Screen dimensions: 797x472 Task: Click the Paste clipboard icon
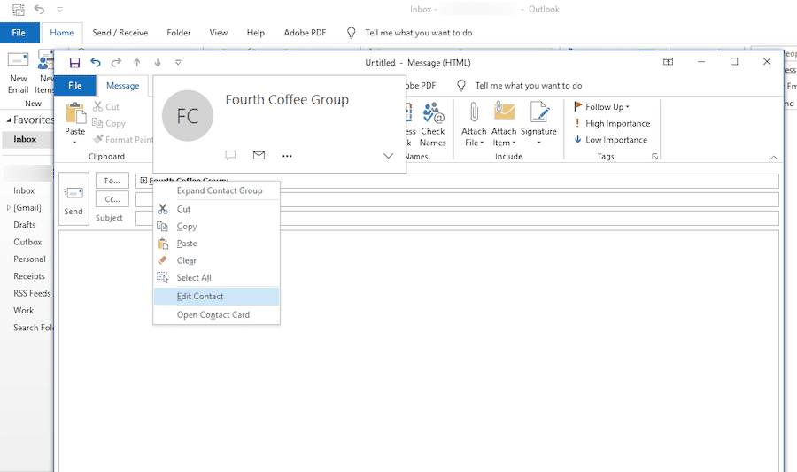click(75, 112)
